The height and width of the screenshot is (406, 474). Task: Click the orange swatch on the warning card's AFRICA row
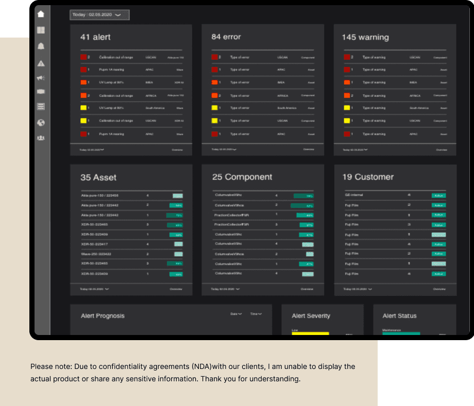(x=347, y=95)
